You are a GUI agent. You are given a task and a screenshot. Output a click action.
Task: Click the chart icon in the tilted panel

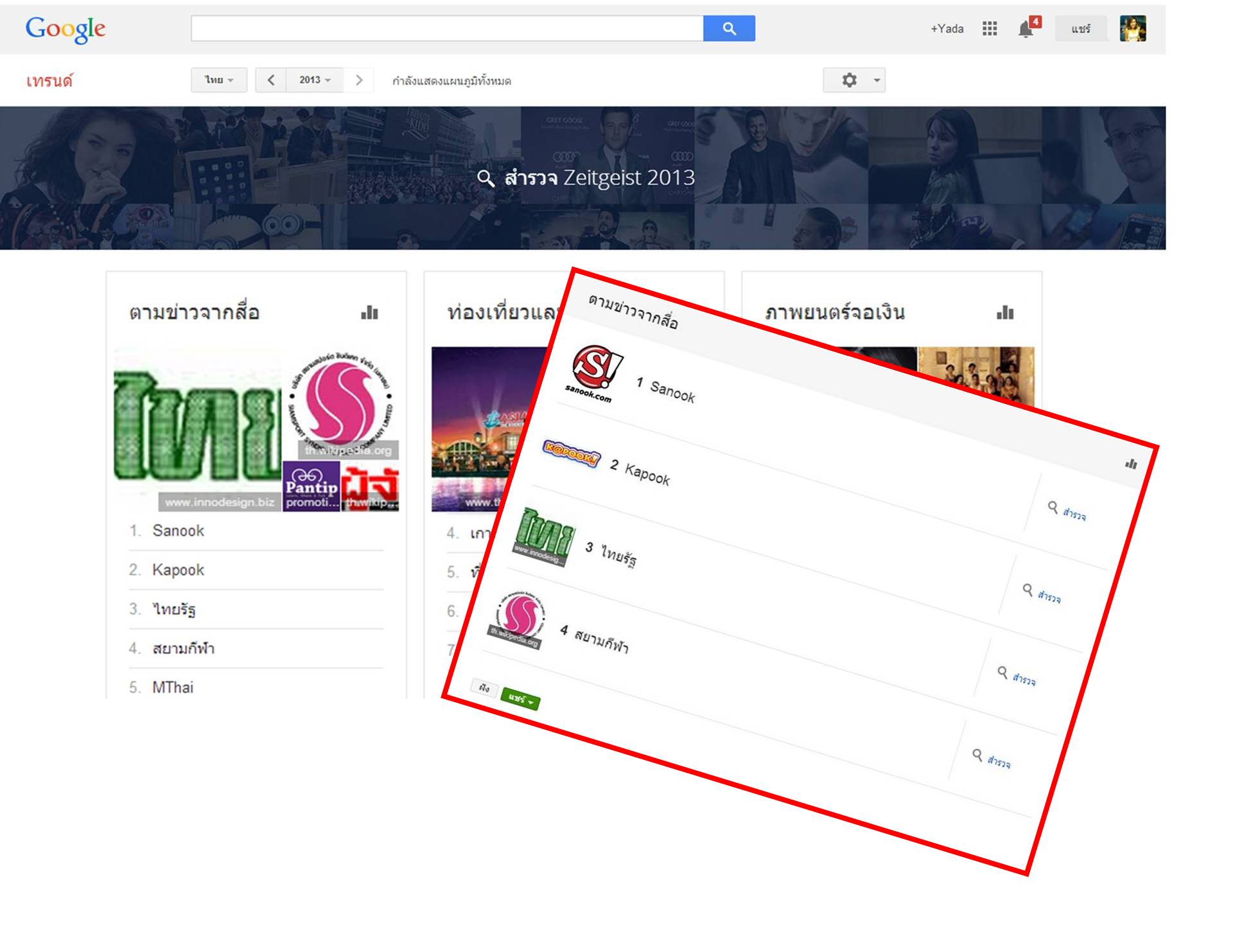click(x=1132, y=464)
